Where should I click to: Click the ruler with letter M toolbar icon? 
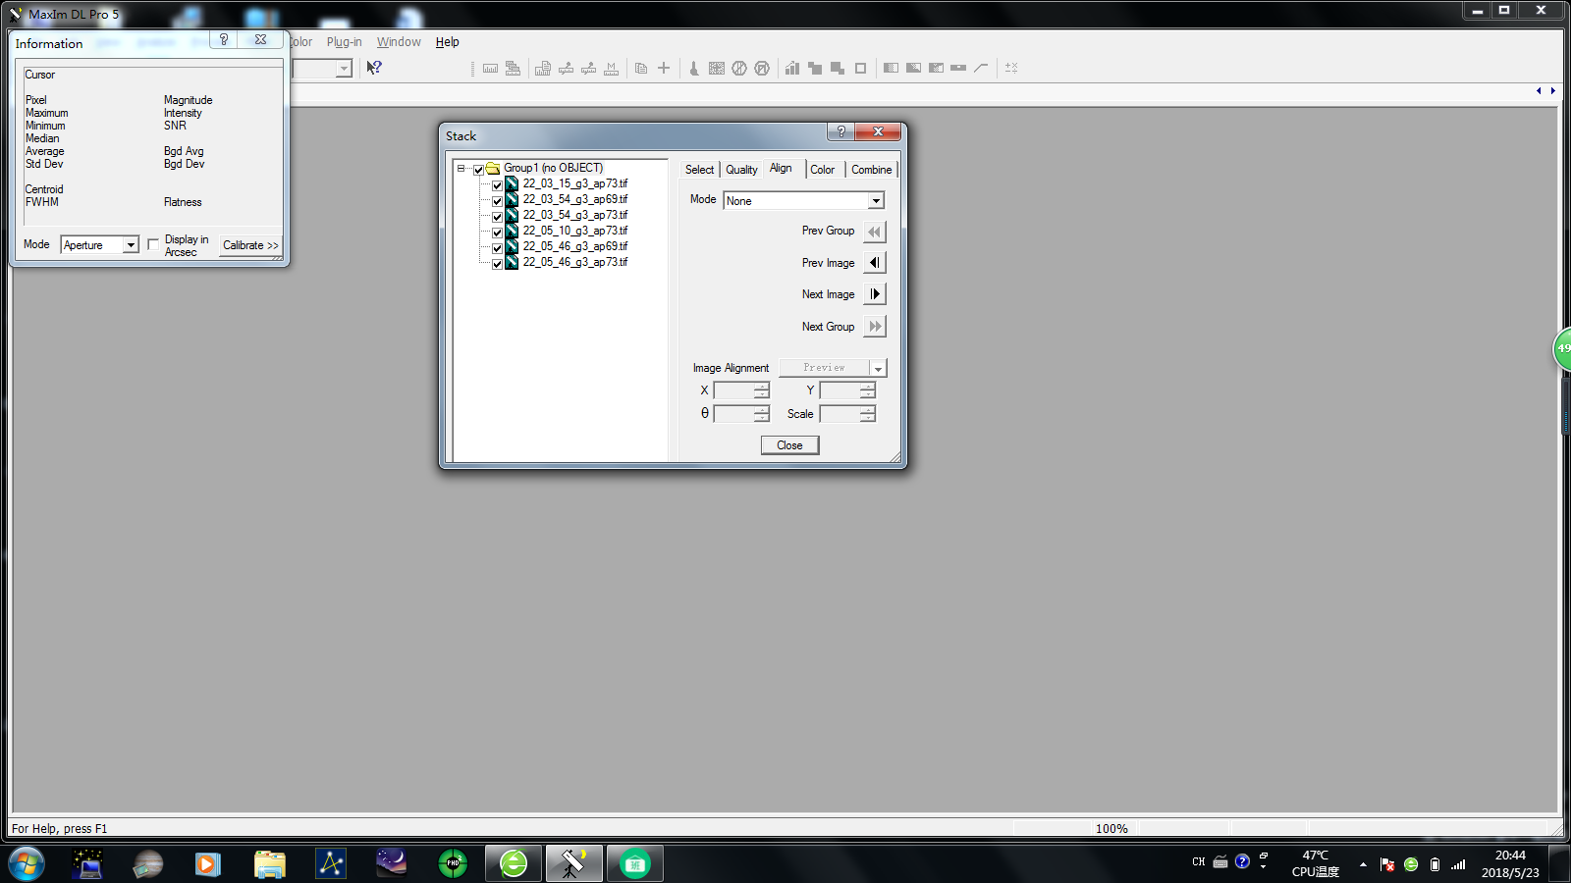pos(612,68)
